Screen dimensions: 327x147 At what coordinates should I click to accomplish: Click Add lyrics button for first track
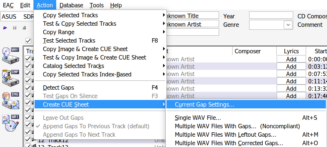pos(291,59)
